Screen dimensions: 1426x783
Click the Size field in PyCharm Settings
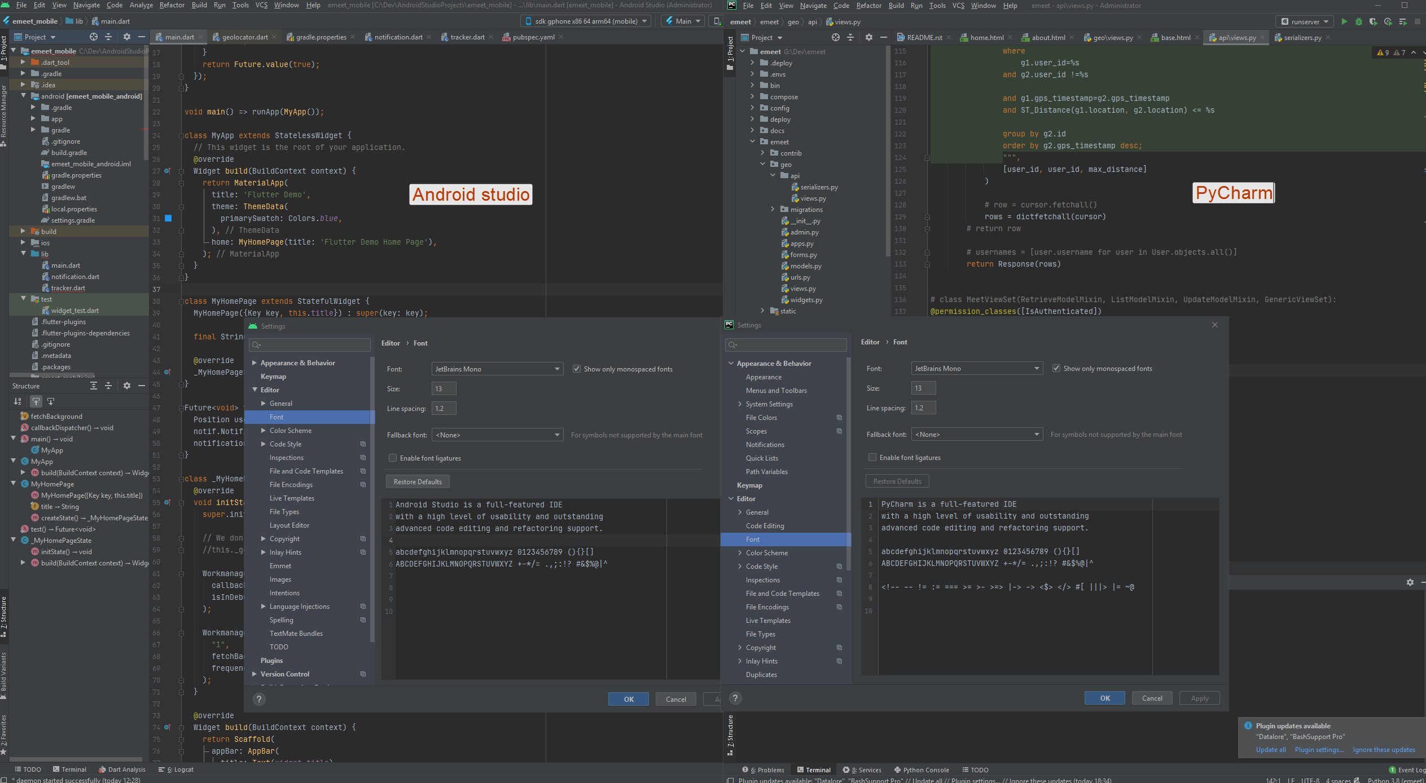(x=923, y=388)
